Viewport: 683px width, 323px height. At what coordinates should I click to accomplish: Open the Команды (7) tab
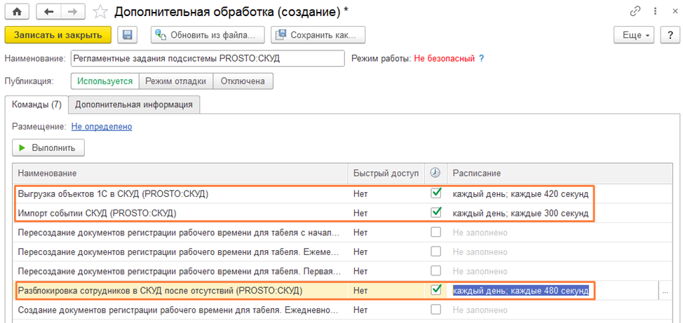pos(36,104)
